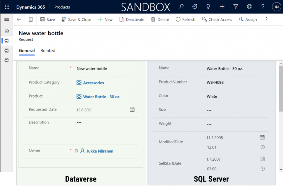Click the SellStartDate date 1.7.2007
Image resolution: width=283 pixels, height=186 pixels.
point(214,159)
